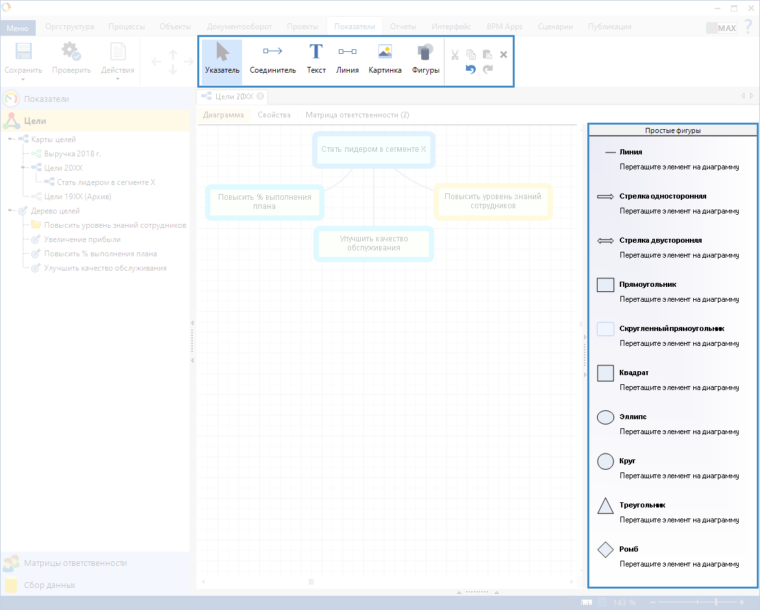The height and width of the screenshot is (610, 760).
Task: Collapse the Дерево целей tree node
Action: pyautogui.click(x=10, y=211)
